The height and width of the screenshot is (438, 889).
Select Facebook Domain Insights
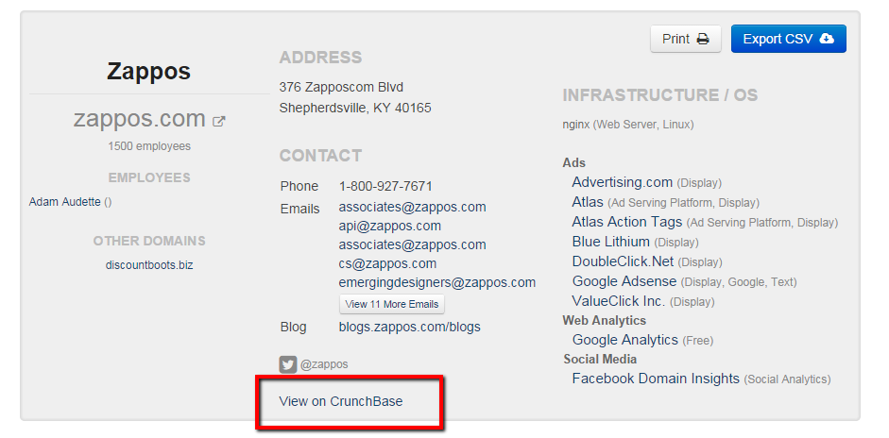(x=656, y=379)
